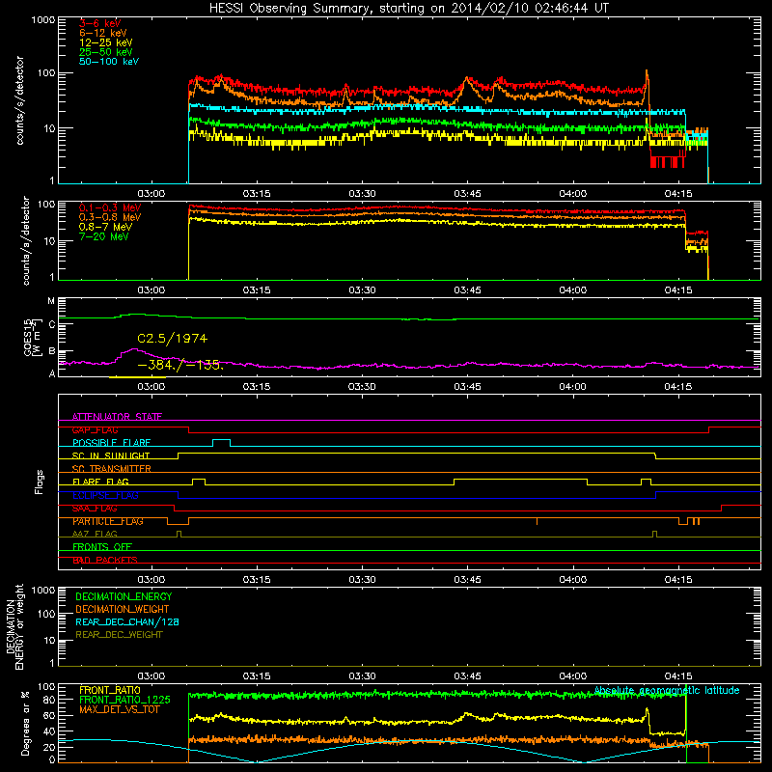Select the SC_IN_SUNLIGHT flag label
The height and width of the screenshot is (772, 772).
pyautogui.click(x=110, y=455)
